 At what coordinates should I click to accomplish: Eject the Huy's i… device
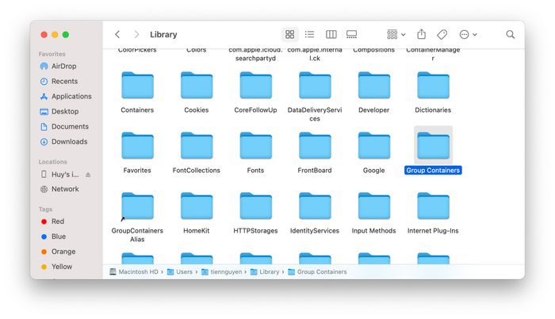[88, 175]
